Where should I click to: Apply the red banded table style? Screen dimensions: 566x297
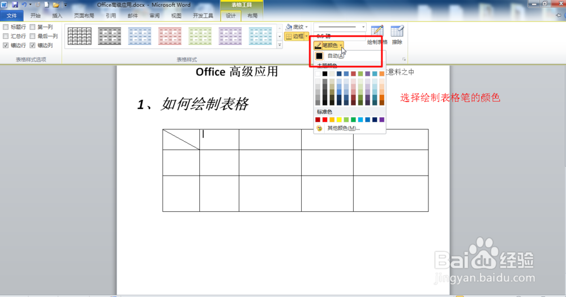pos(170,36)
